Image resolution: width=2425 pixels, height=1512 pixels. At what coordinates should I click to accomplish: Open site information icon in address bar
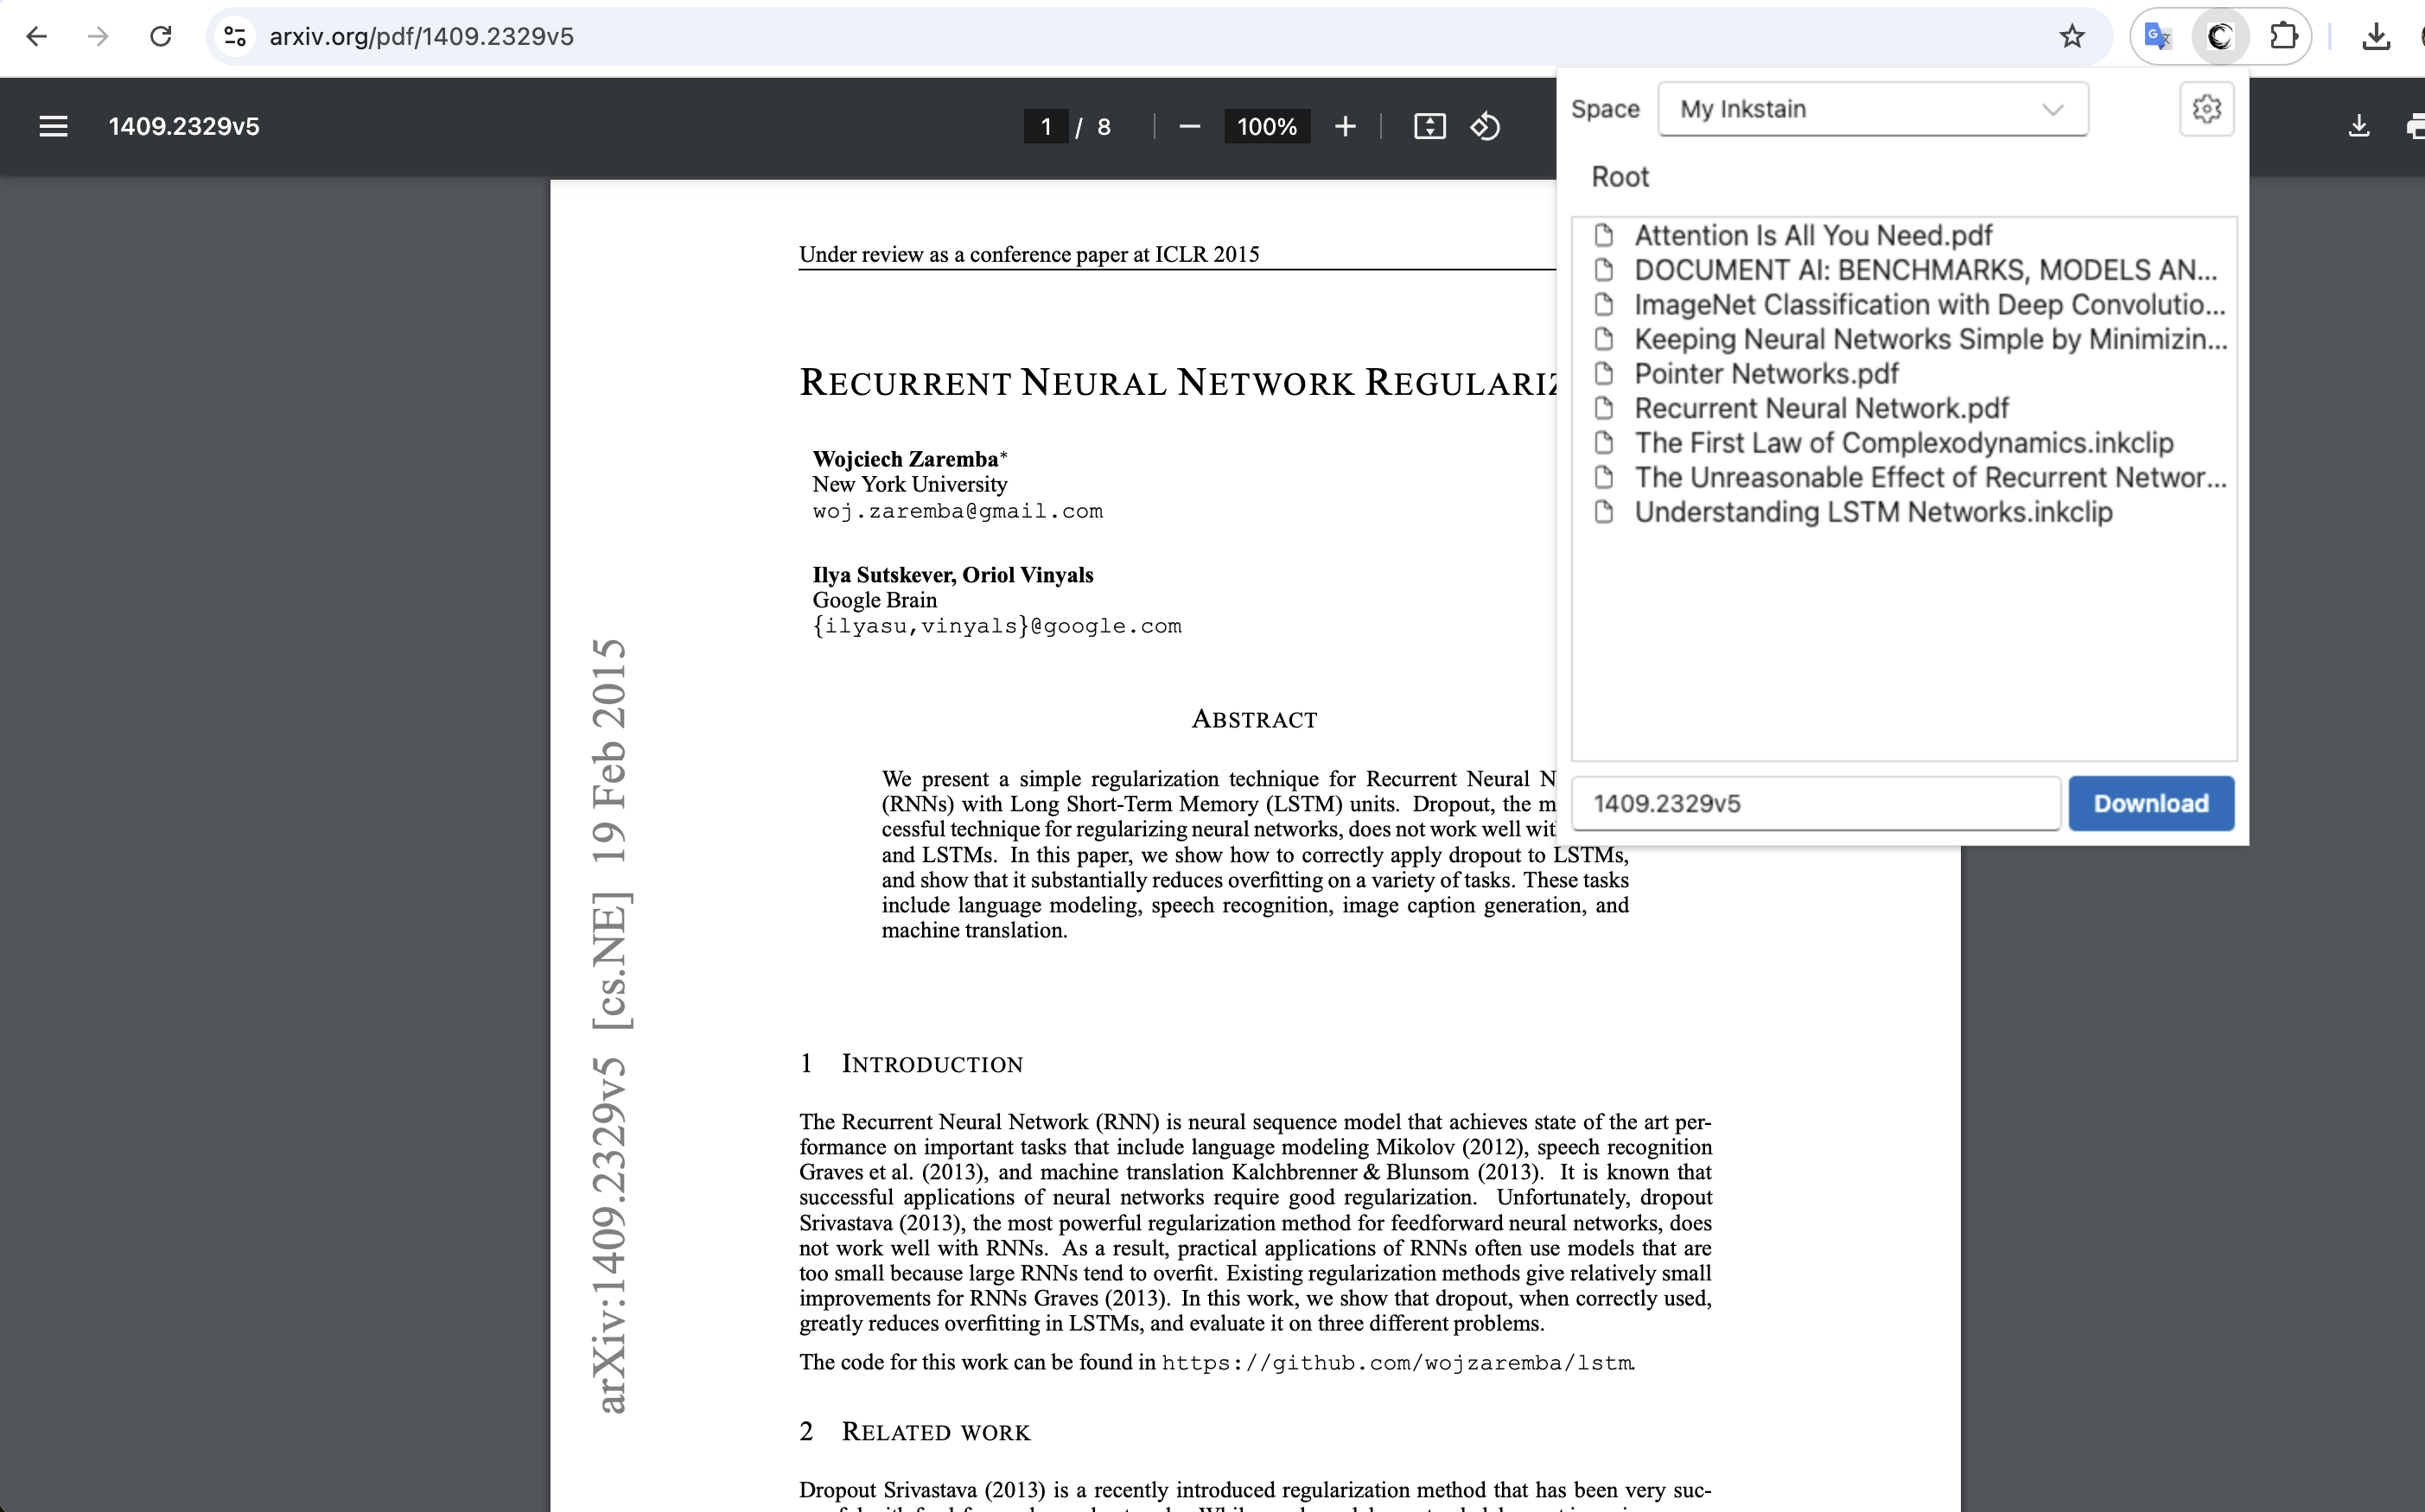tap(235, 37)
